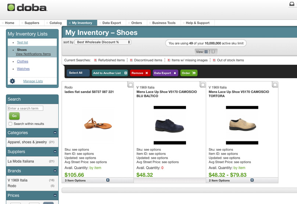Go to the Business Tools tab
297x204 pixels.
164,23
